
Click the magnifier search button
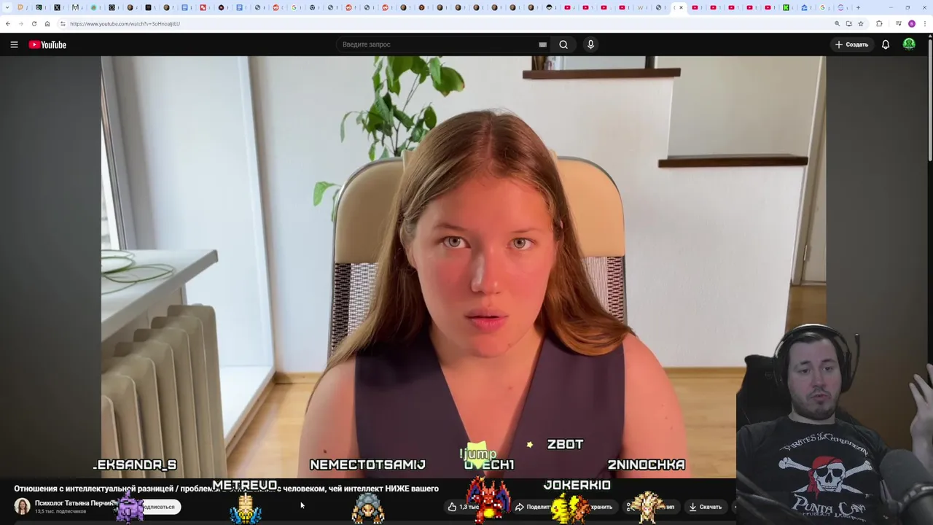point(563,44)
